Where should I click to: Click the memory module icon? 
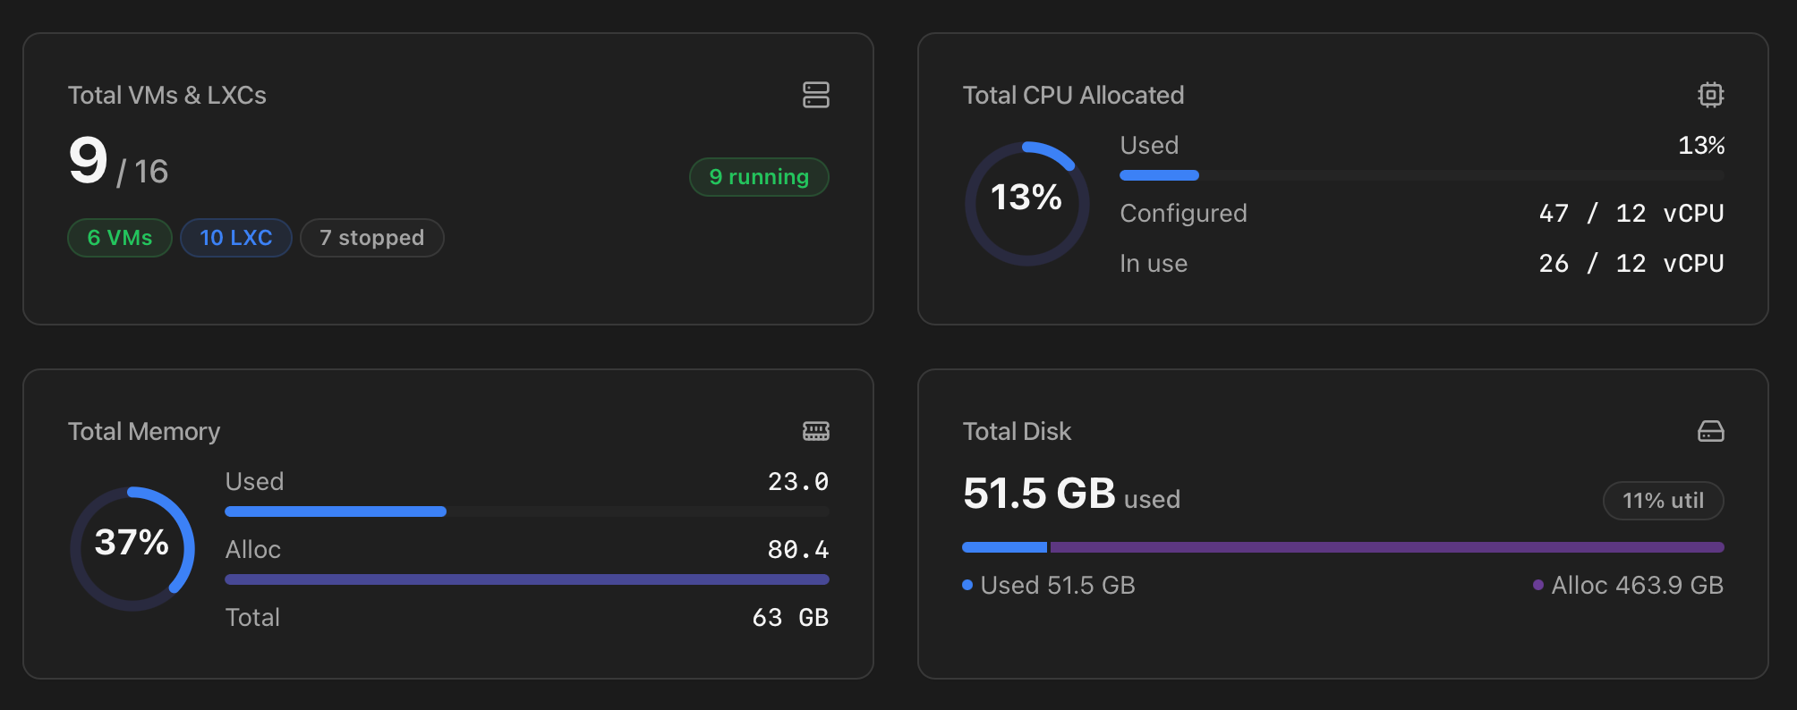pyautogui.click(x=815, y=431)
